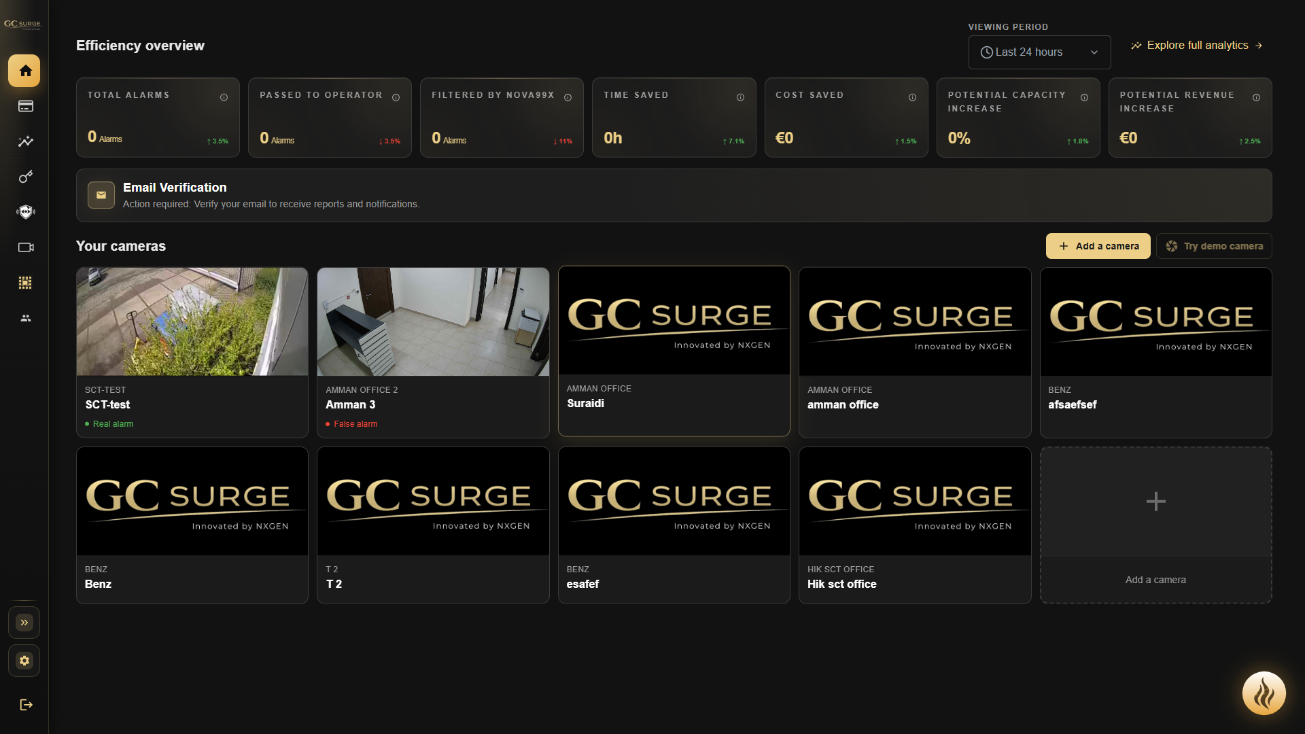Click the plus icon in the empty camera card
Viewport: 1305px width, 734px height.
coord(1155,502)
